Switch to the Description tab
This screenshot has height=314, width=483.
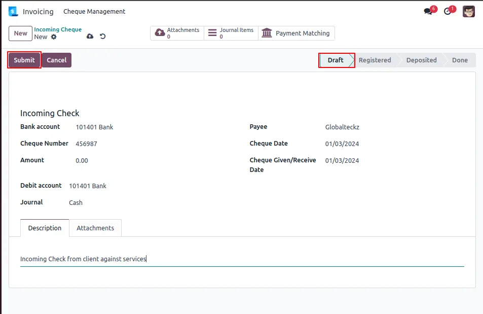[x=45, y=228]
